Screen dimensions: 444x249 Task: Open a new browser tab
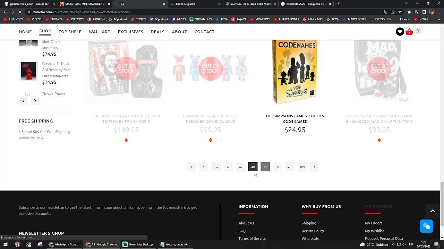339,4
